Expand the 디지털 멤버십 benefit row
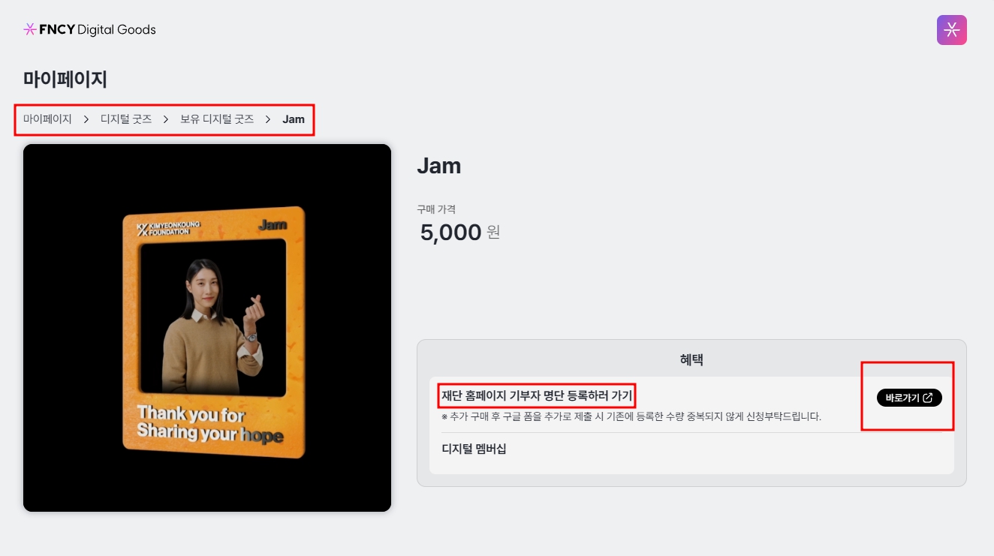 691,449
